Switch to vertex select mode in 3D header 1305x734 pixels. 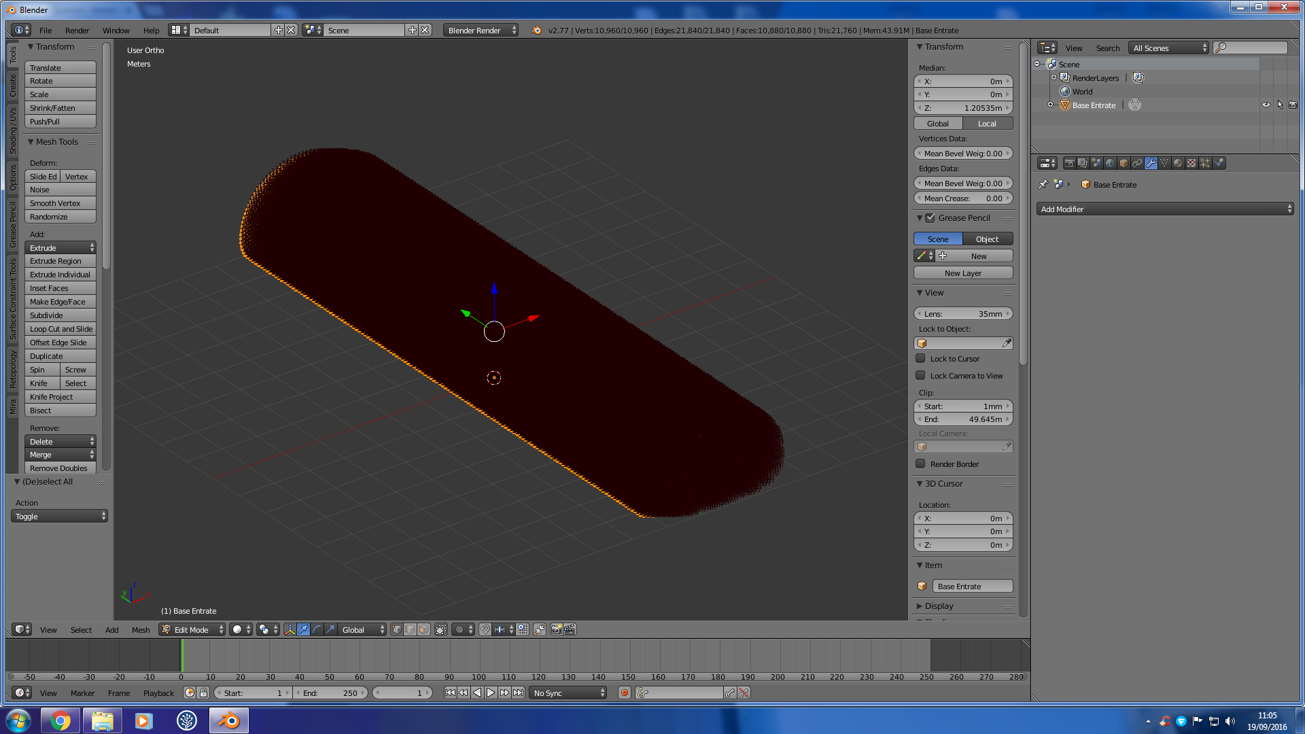(x=397, y=629)
